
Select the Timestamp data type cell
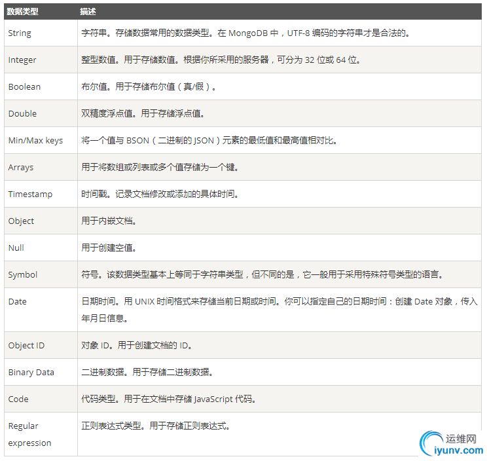click(41, 194)
